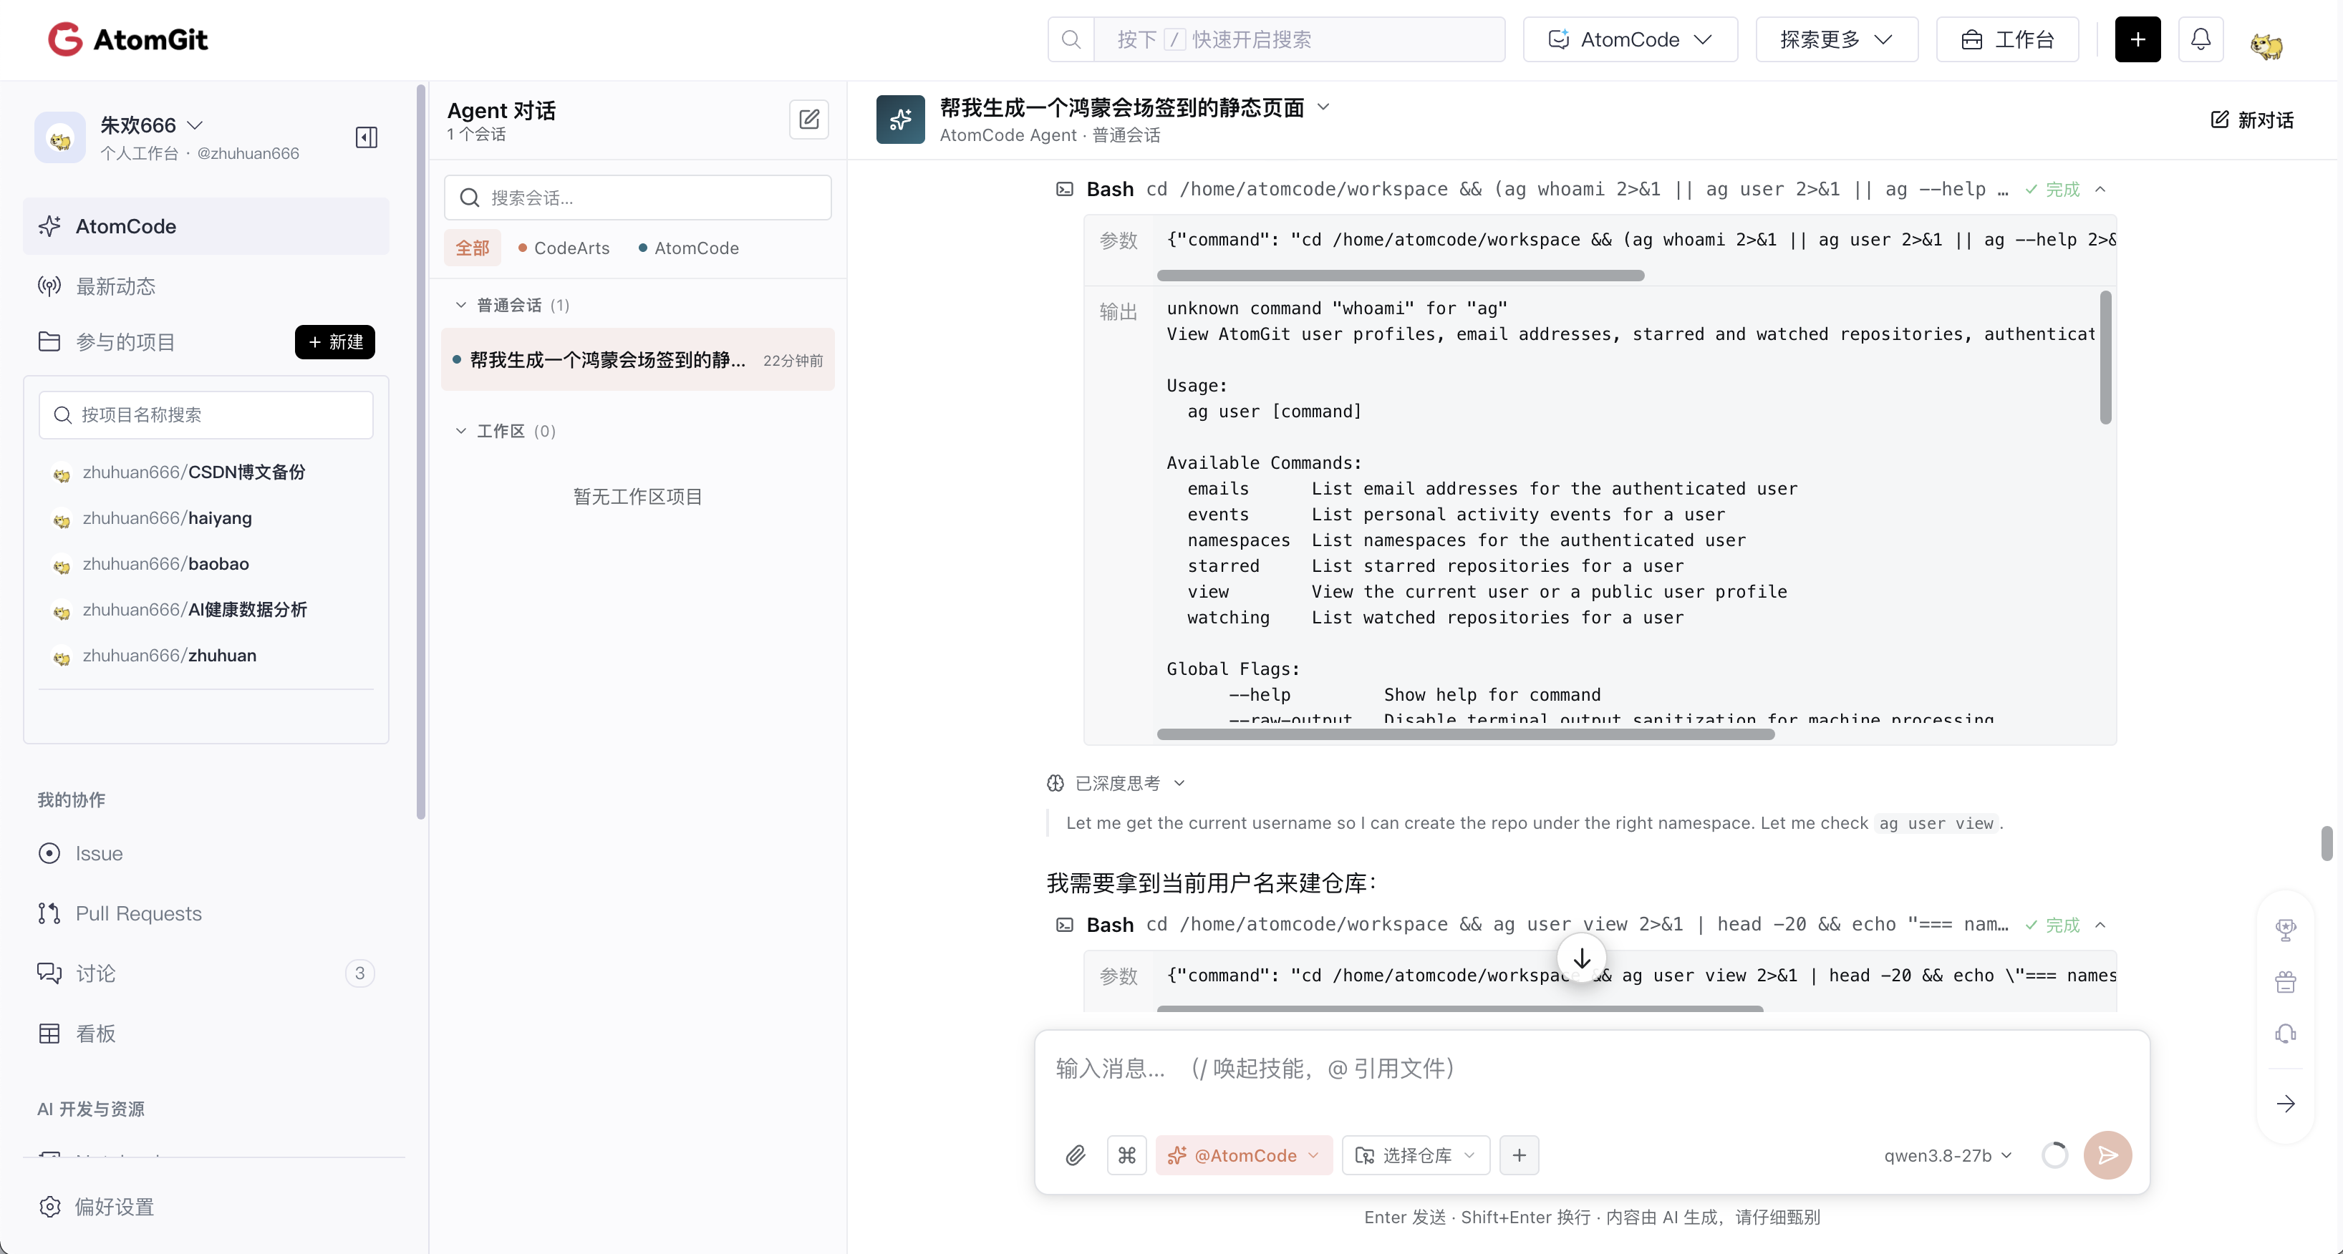Image resolution: width=2343 pixels, height=1254 pixels.
Task: Select the 全部 conversation filter
Action: point(472,248)
